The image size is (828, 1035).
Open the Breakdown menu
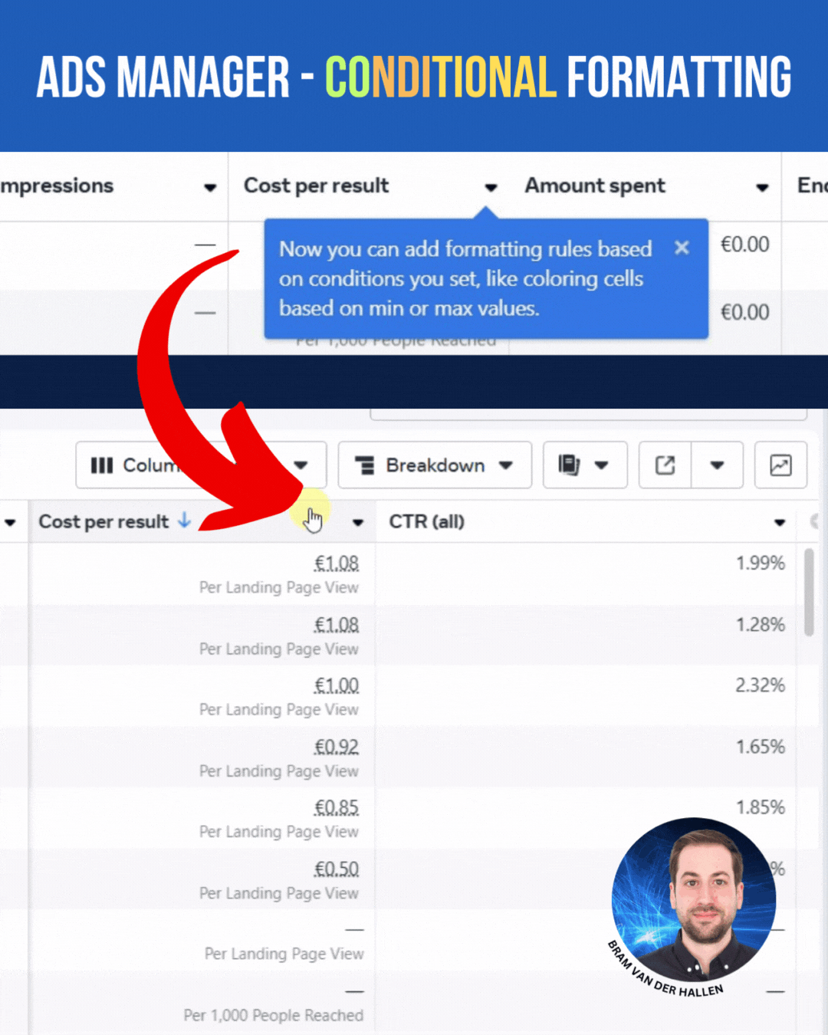click(x=435, y=465)
